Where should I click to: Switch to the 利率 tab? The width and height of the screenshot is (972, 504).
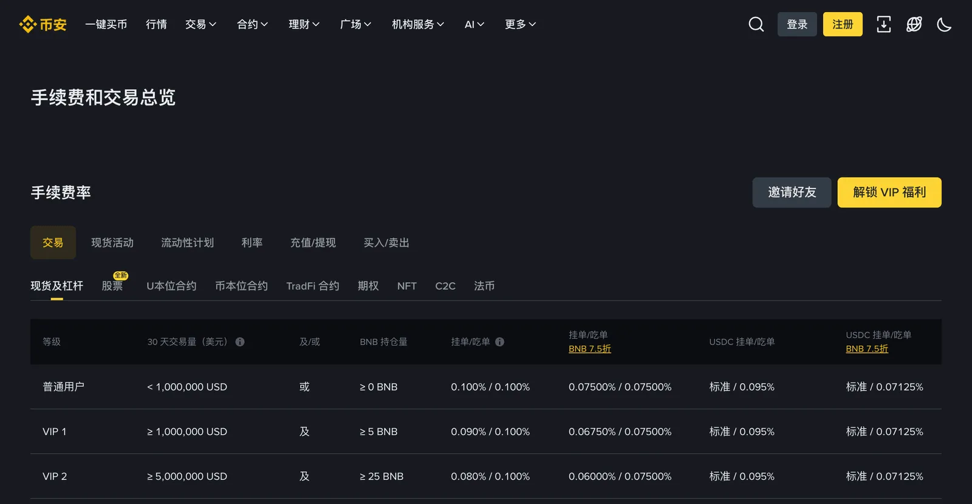[x=252, y=243]
